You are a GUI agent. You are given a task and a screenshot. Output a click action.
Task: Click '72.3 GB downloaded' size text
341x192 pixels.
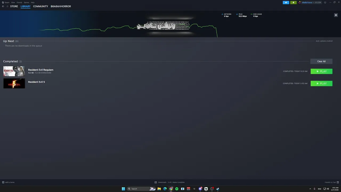pyautogui.click(x=40, y=73)
